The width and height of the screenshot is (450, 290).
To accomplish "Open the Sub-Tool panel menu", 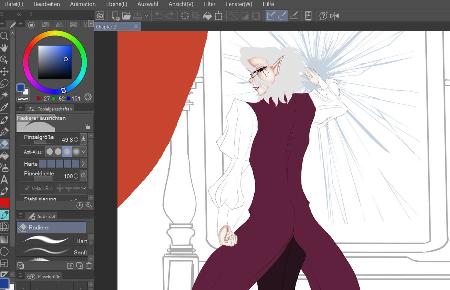I will point(21,216).
